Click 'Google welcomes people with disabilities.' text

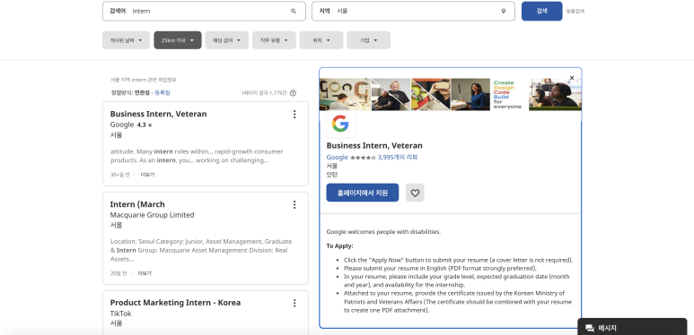(x=383, y=232)
